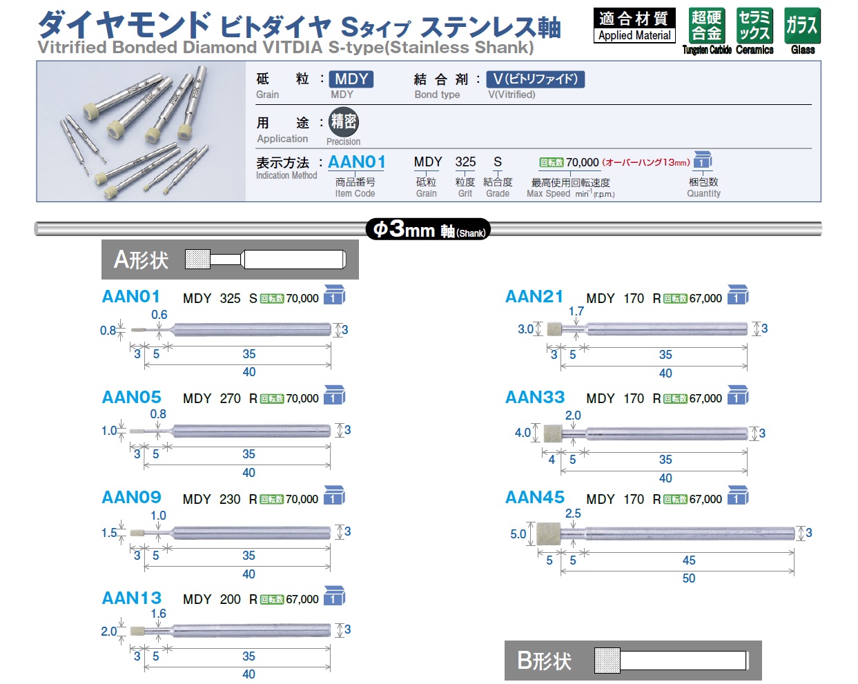Click the green rotation speed badge for AAN05
The height and width of the screenshot is (684, 858).
(272, 399)
